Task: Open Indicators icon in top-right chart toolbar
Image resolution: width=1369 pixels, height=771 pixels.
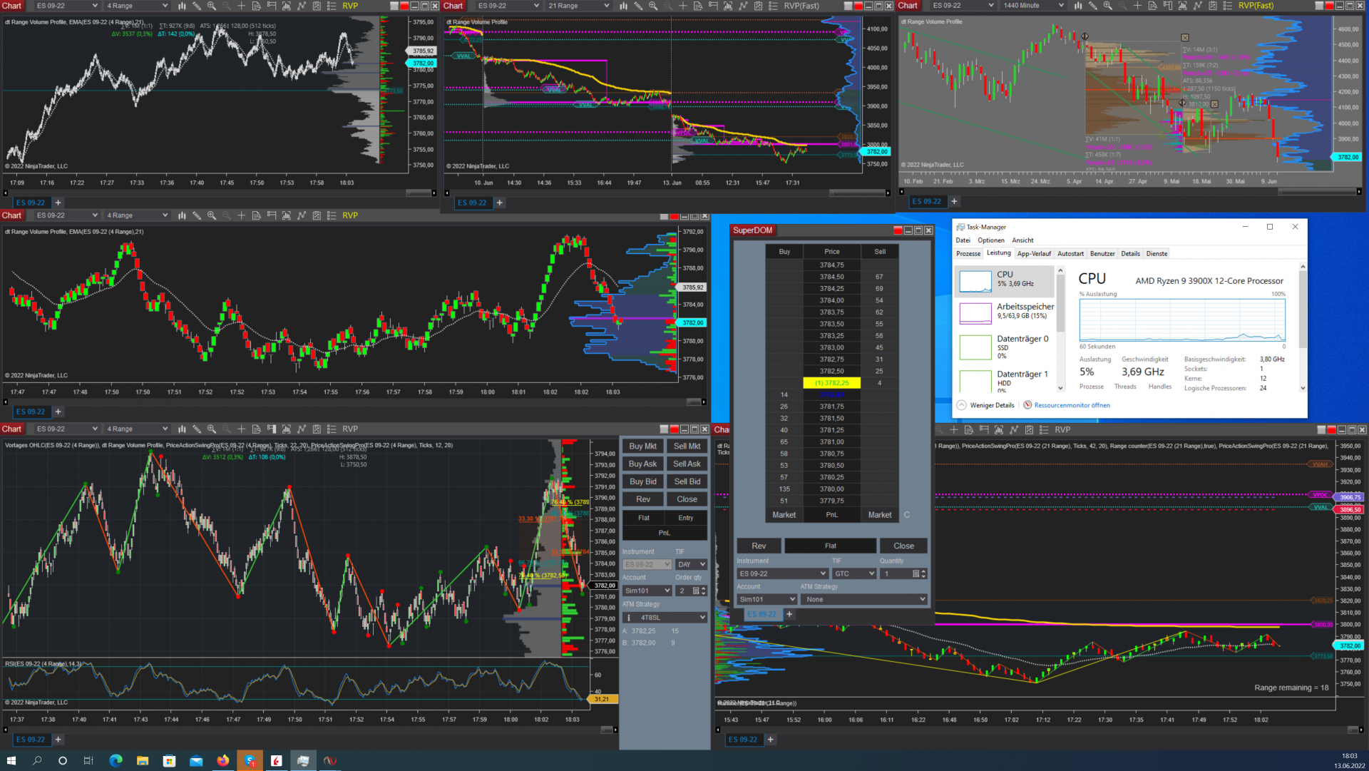Action: (1197, 6)
